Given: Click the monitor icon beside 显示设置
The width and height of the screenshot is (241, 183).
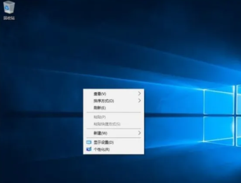Looking at the screenshot, I should [89, 142].
